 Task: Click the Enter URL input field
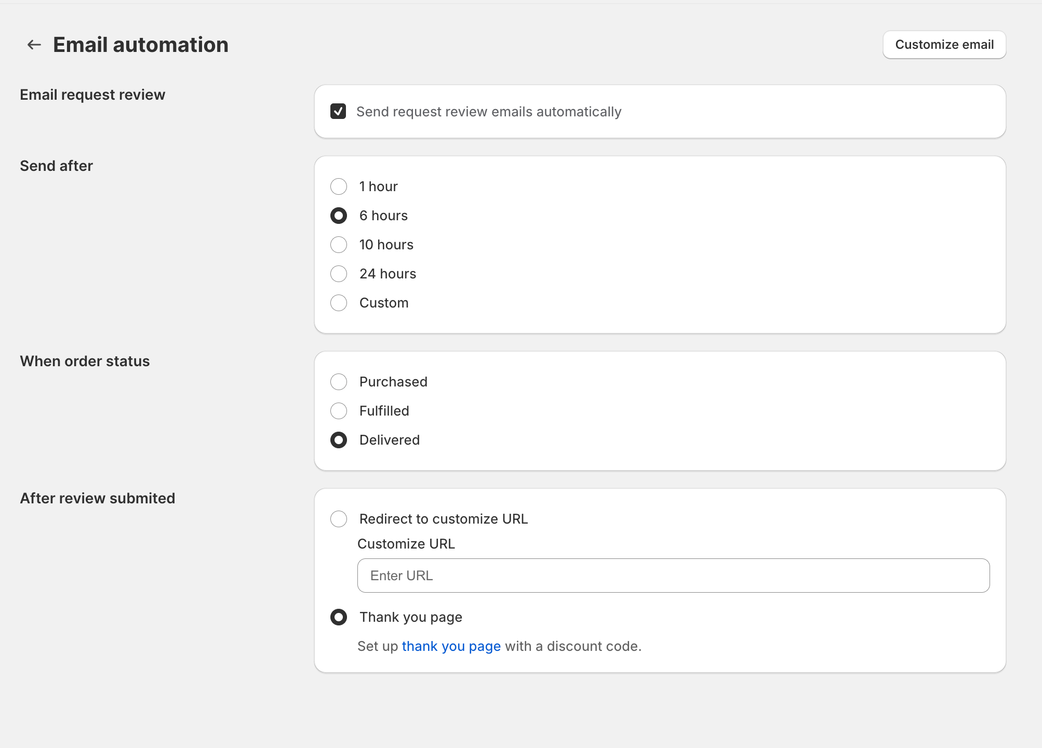[673, 576]
